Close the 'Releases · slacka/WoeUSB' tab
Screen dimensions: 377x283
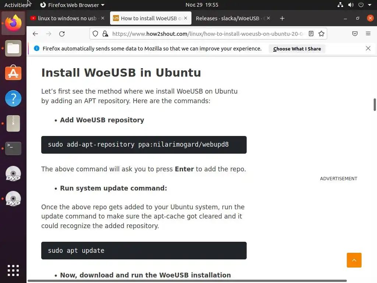[x=268, y=18]
